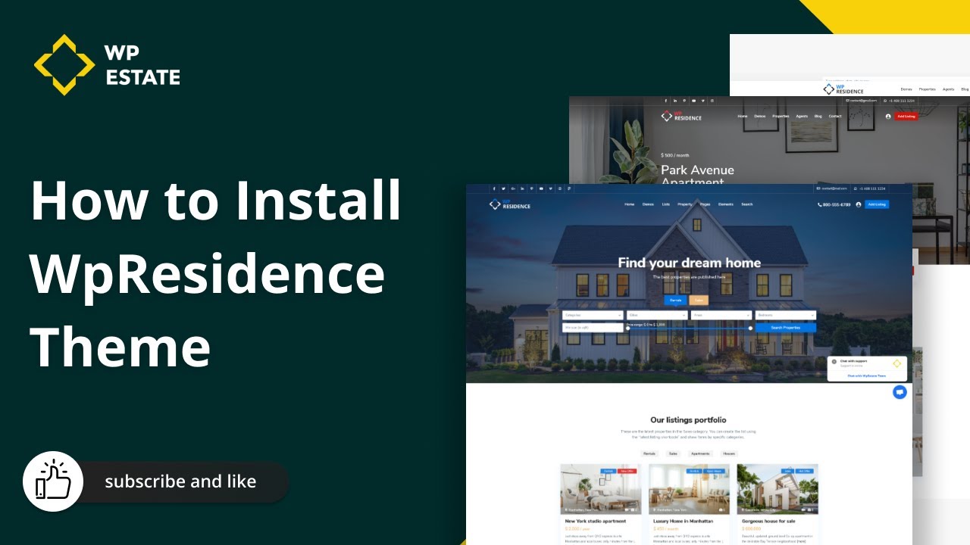
Task: Click the red Add Listing button
Action: pyautogui.click(x=906, y=116)
